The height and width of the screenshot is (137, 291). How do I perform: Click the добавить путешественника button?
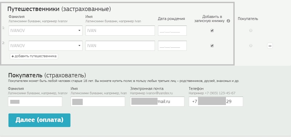click(x=34, y=56)
